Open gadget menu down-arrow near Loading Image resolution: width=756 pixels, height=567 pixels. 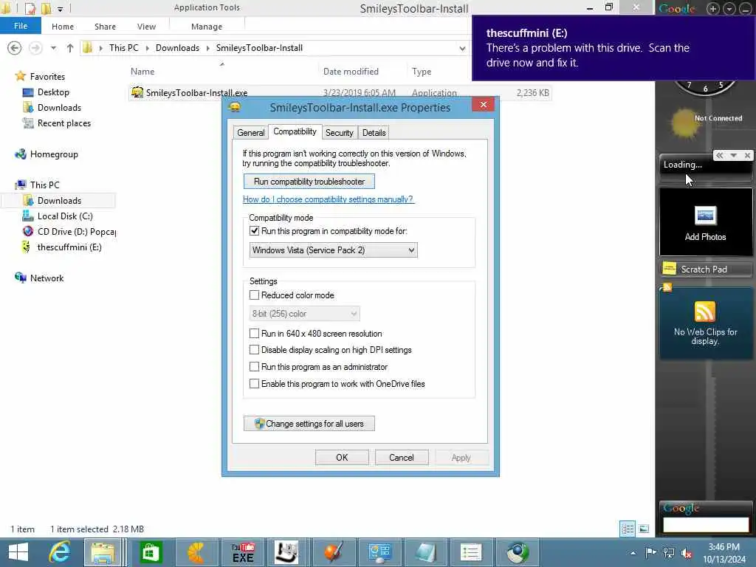coord(733,155)
